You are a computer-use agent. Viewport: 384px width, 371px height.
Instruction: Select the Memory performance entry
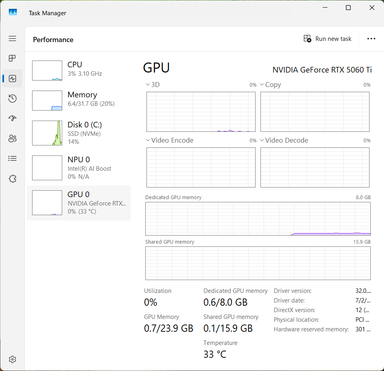click(x=79, y=101)
